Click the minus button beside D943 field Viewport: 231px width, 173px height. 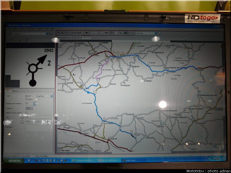22,122
